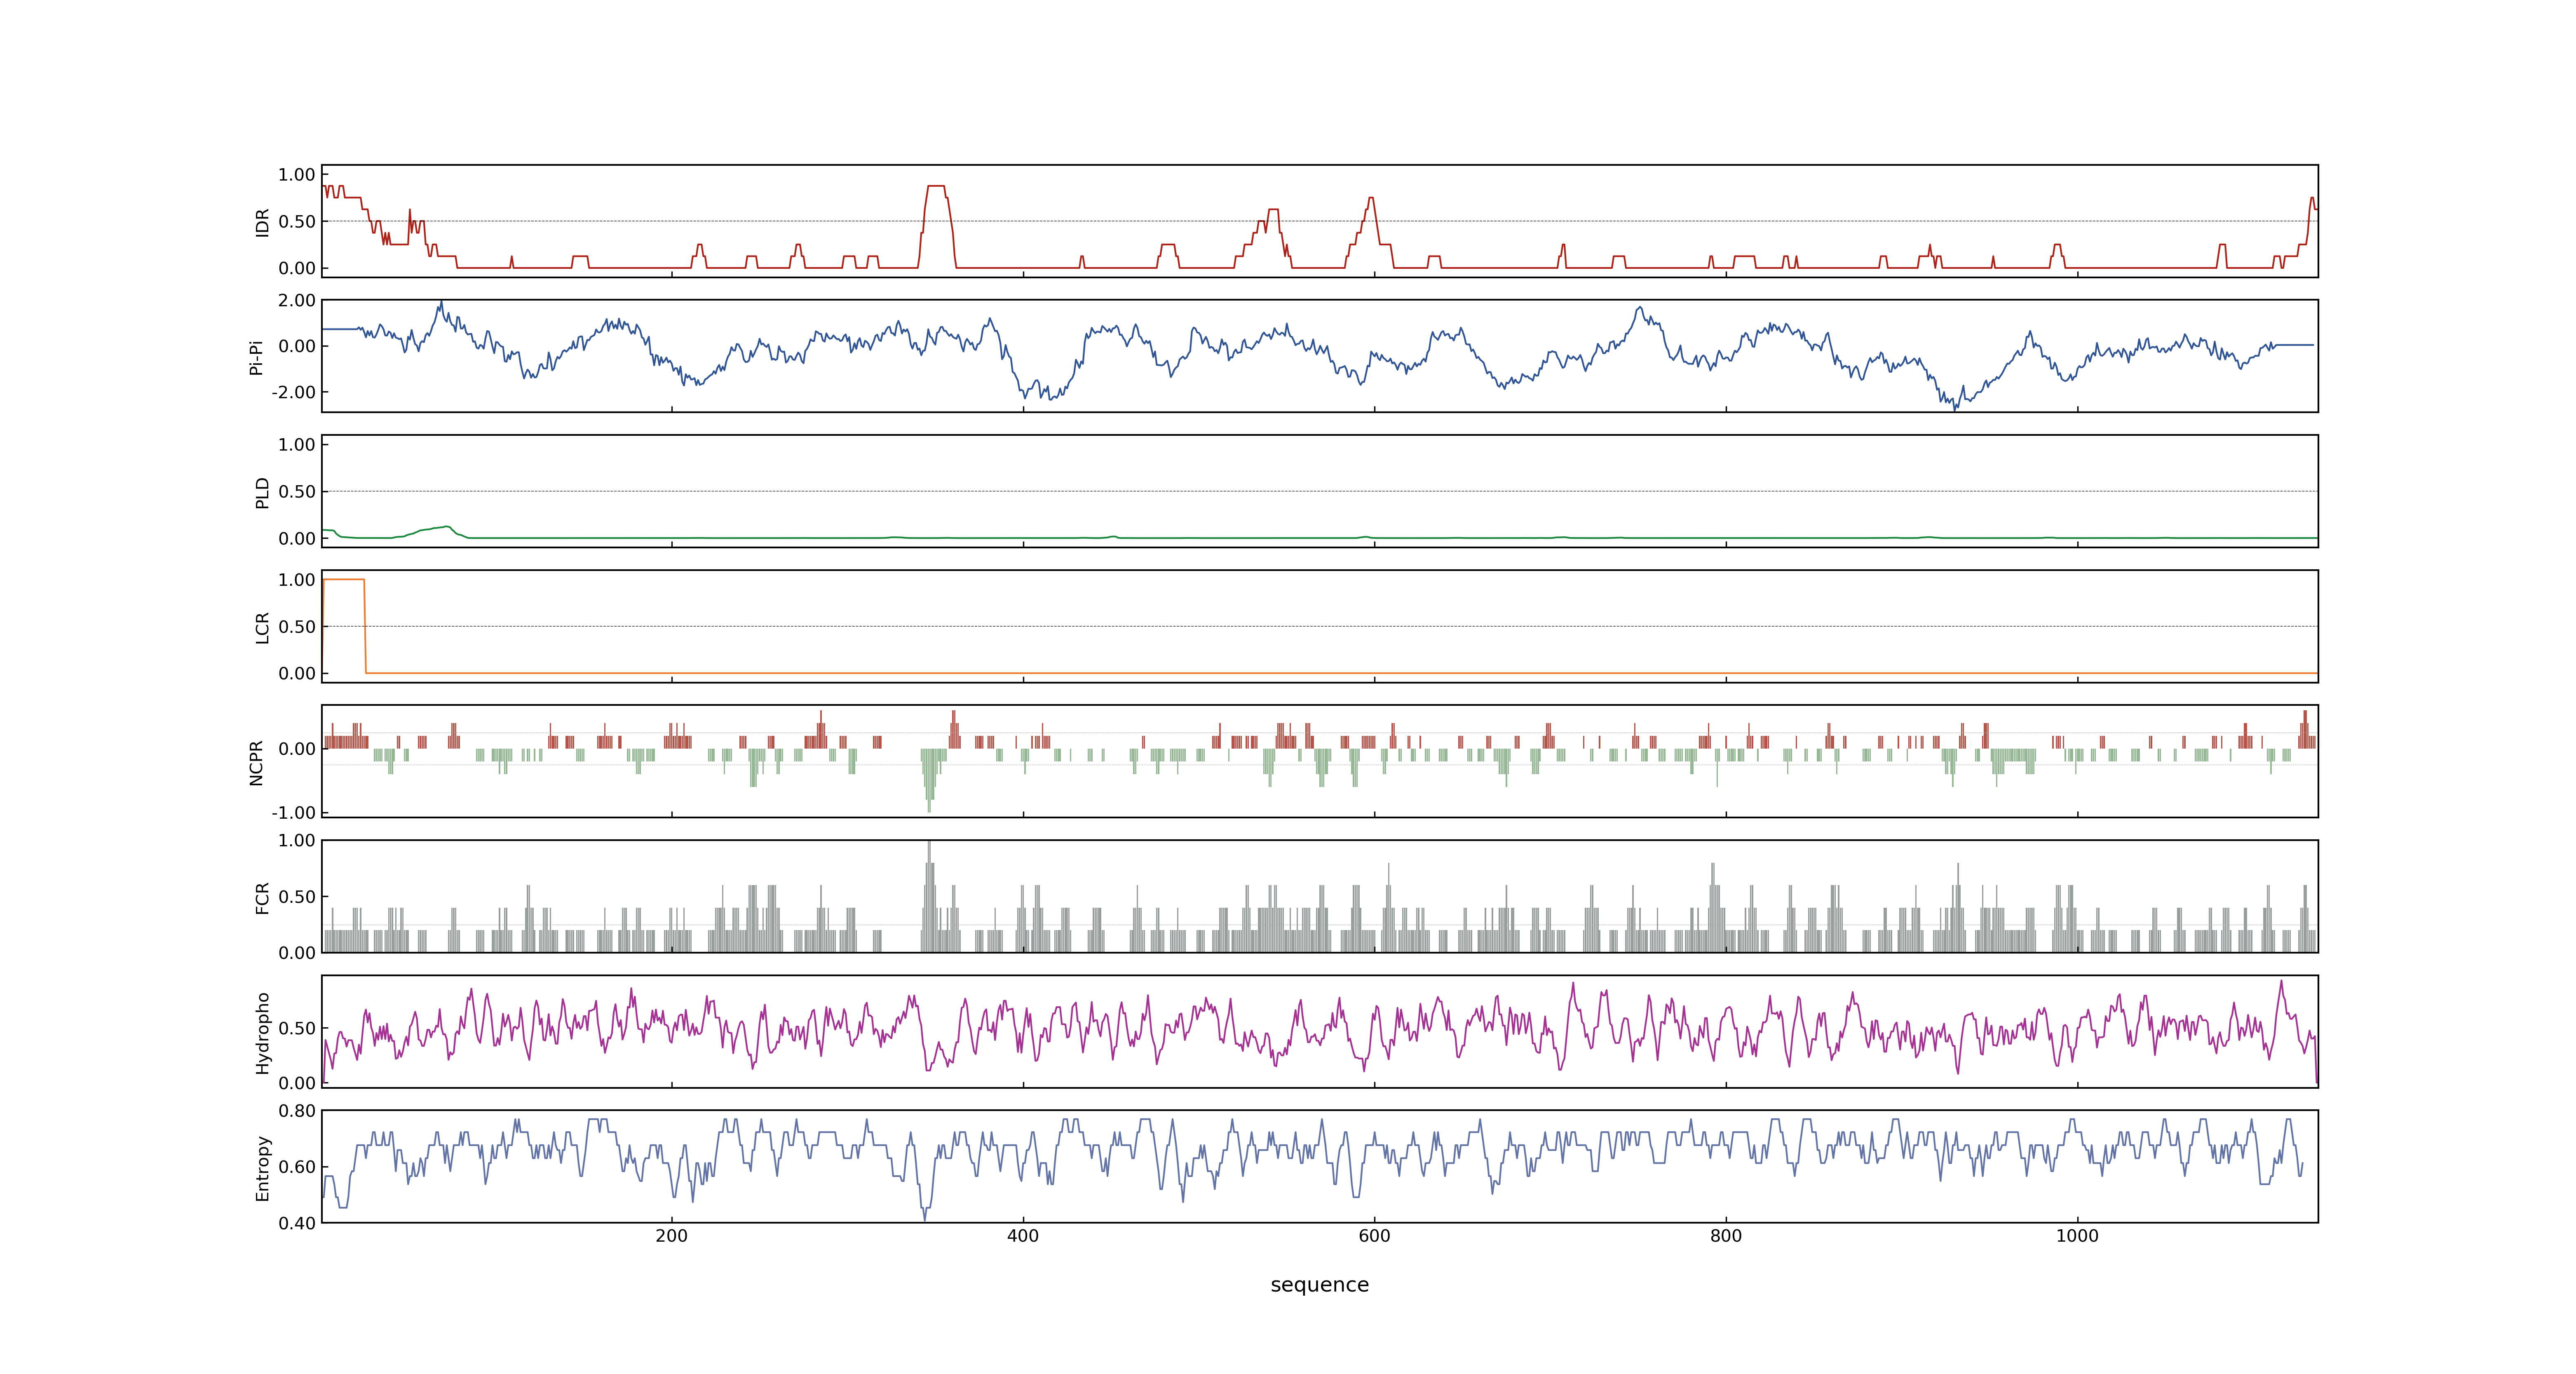Click the 200 x-axis tick label

point(671,1236)
